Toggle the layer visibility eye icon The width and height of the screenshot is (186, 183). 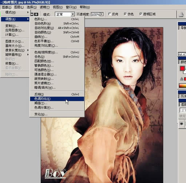pos(182,124)
